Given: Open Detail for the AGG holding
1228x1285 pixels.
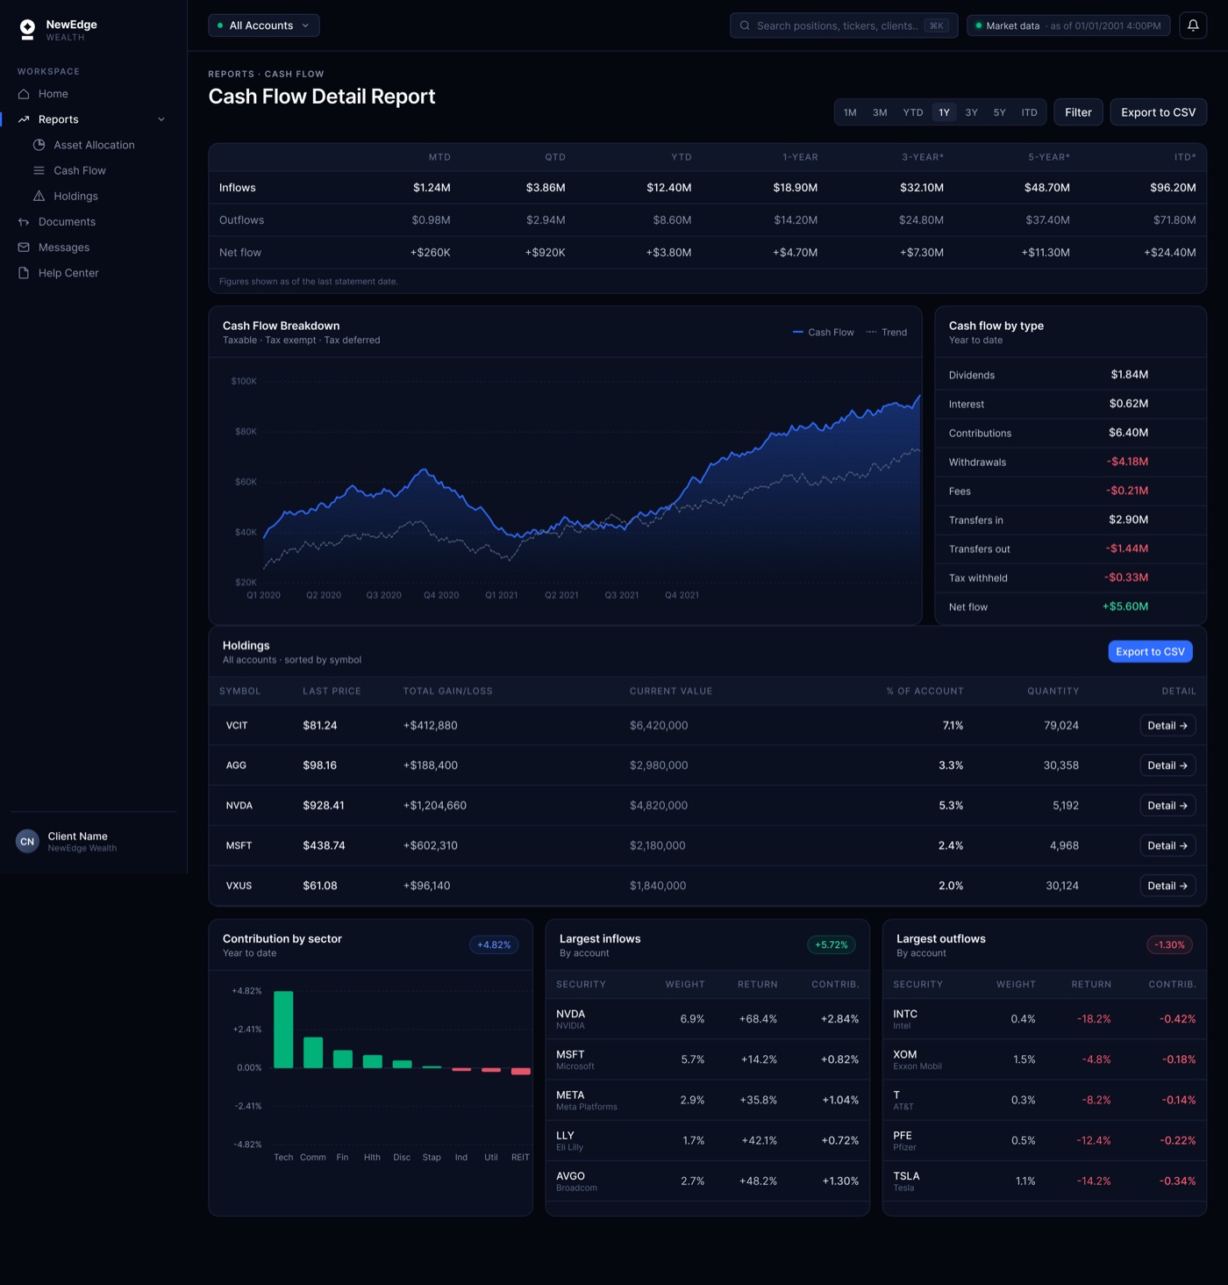Looking at the screenshot, I should coord(1167,765).
